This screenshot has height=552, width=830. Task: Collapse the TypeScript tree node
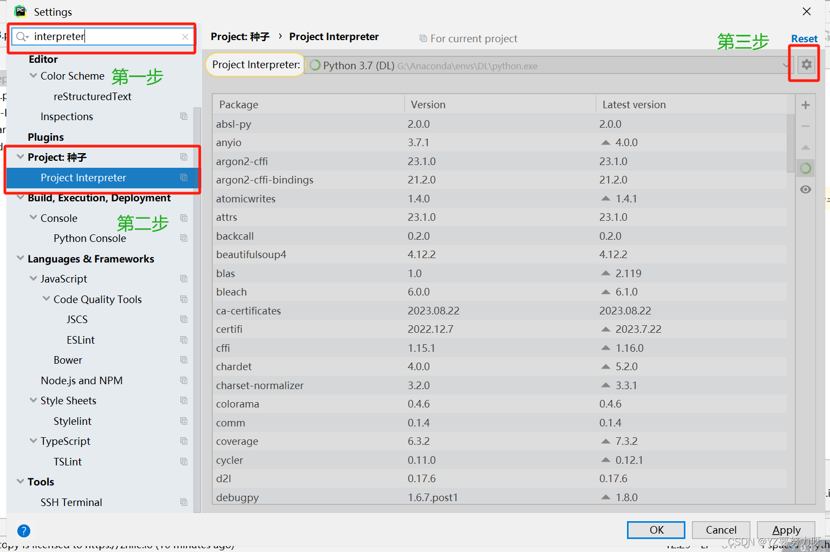[x=34, y=441]
